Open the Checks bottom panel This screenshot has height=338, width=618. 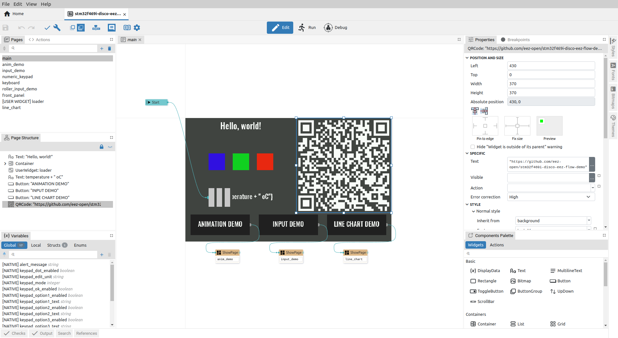pos(15,333)
